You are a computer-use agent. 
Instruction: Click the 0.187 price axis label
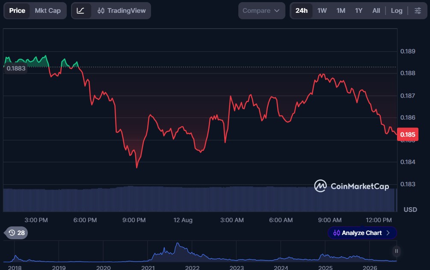pos(408,96)
